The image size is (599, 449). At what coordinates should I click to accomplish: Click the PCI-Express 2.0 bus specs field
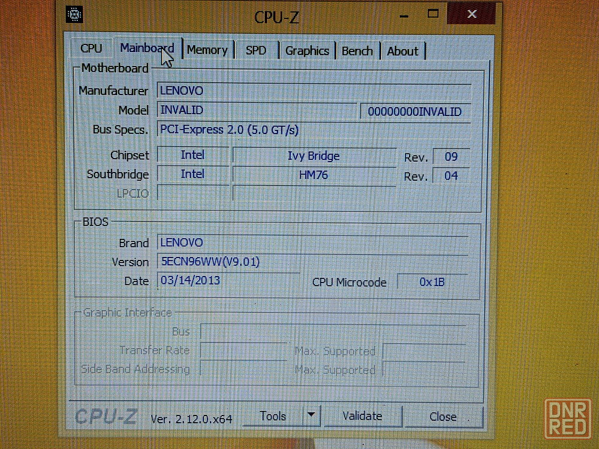click(x=314, y=130)
